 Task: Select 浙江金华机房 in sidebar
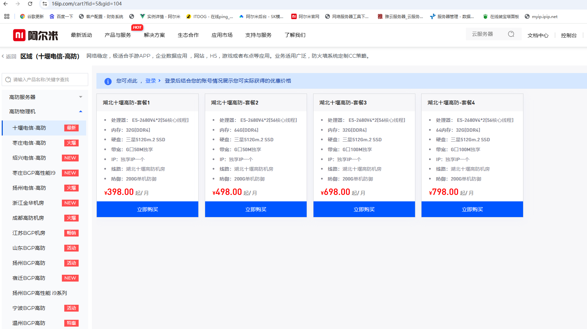point(44,203)
